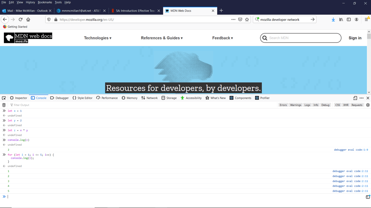Toggle Logs filter in console

(307, 105)
